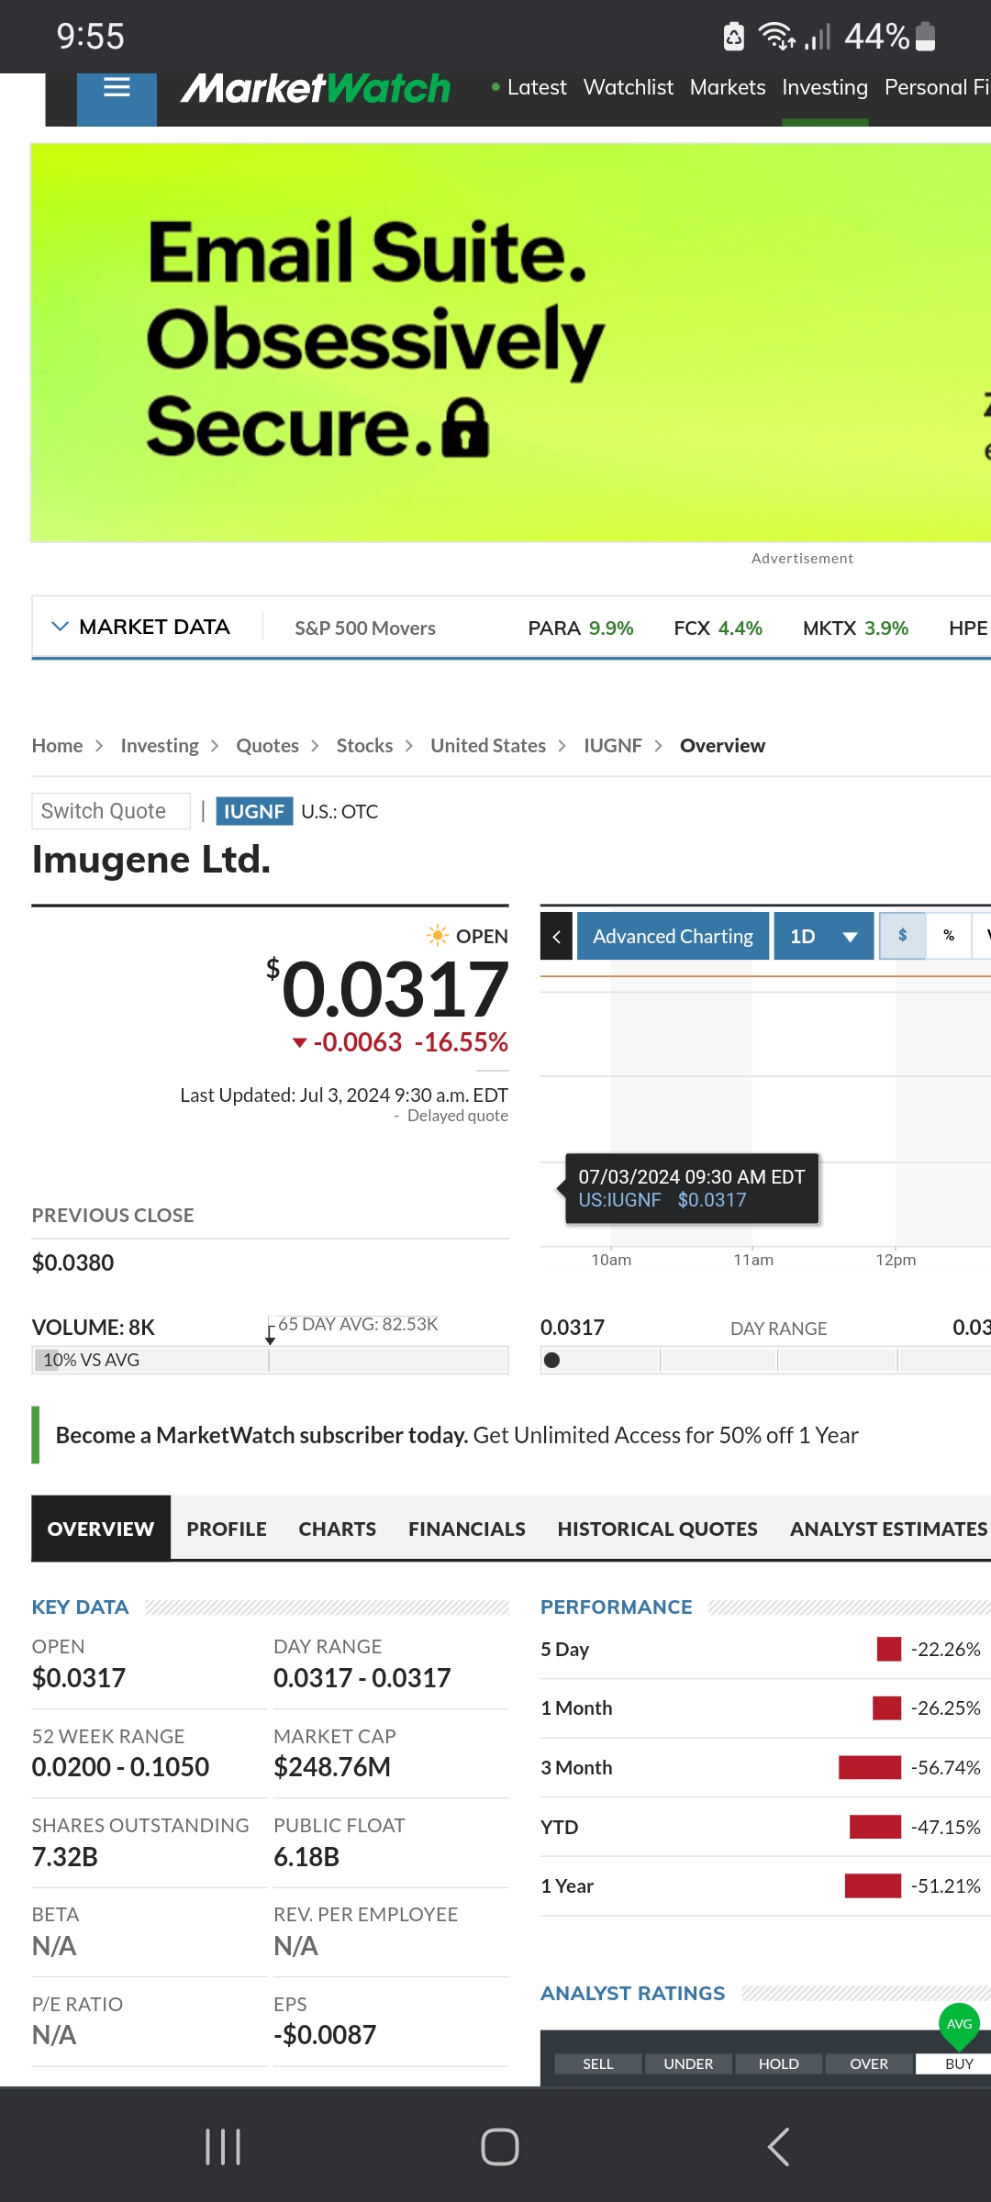Tap the Android back button
Screen dimensions: 991x2202
pyautogui.click(x=778, y=2147)
